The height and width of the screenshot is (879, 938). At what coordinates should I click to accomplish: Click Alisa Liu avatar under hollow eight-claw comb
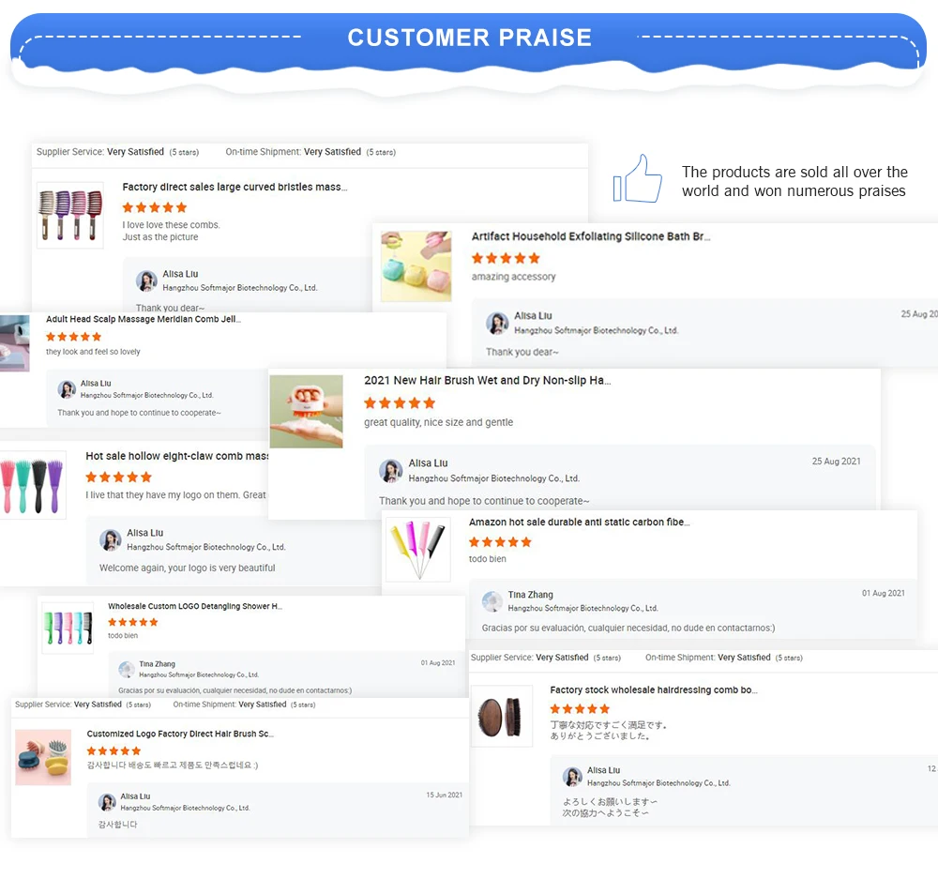pos(111,540)
